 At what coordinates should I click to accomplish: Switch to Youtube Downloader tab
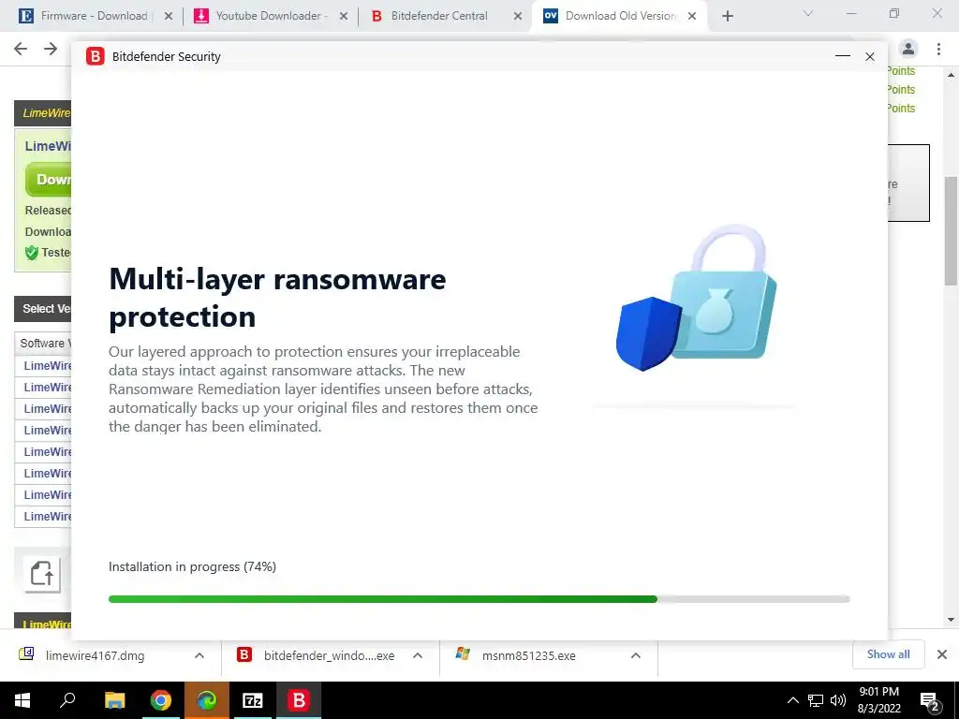tap(272, 16)
